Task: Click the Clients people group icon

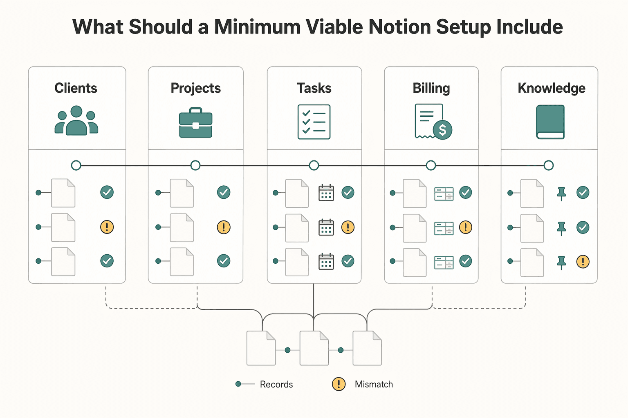Action: click(x=76, y=120)
